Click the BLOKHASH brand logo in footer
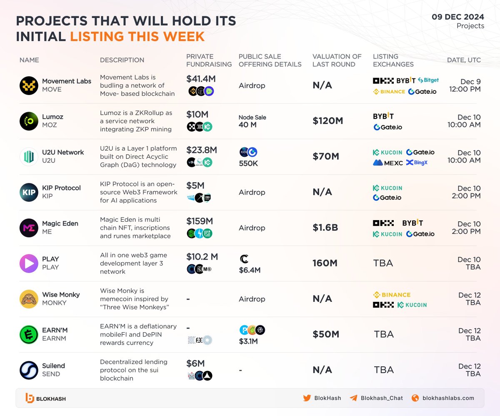 [x=45, y=398]
